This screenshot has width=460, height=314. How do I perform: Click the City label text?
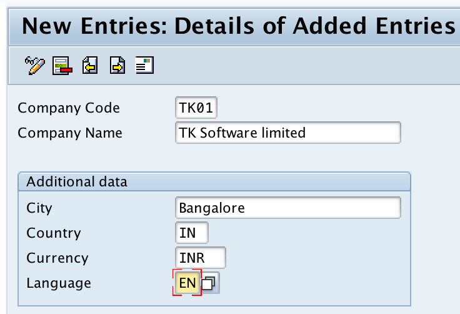point(39,208)
